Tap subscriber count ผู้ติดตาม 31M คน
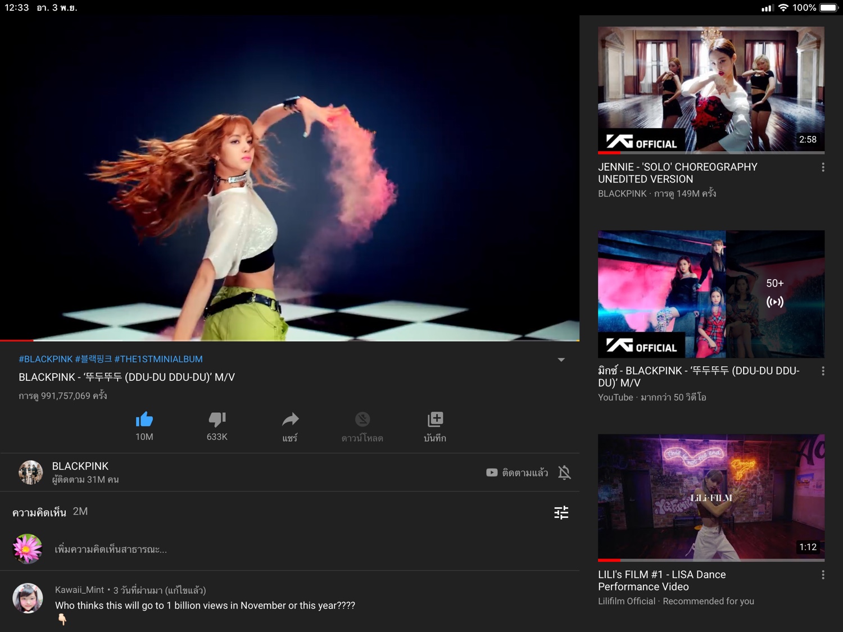 [85, 480]
